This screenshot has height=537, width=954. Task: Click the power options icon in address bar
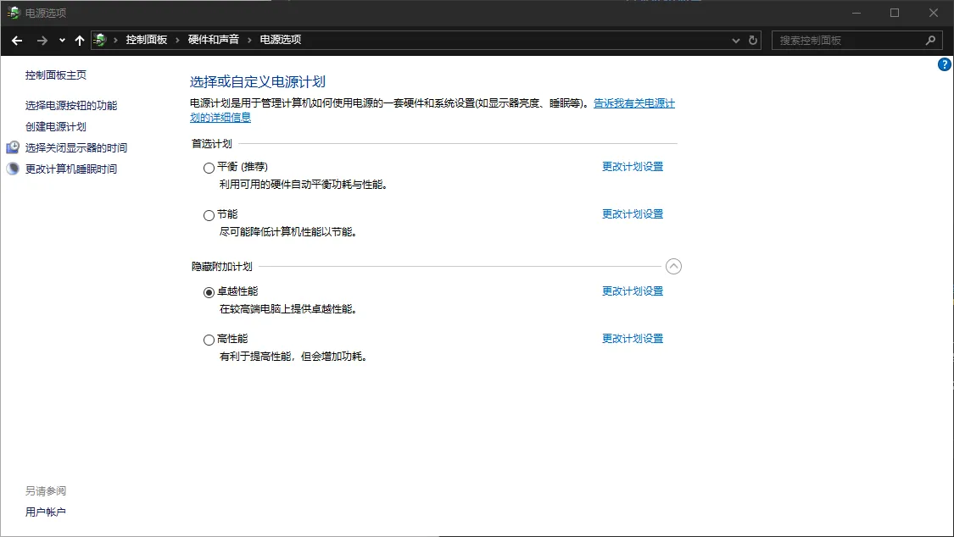click(x=101, y=40)
